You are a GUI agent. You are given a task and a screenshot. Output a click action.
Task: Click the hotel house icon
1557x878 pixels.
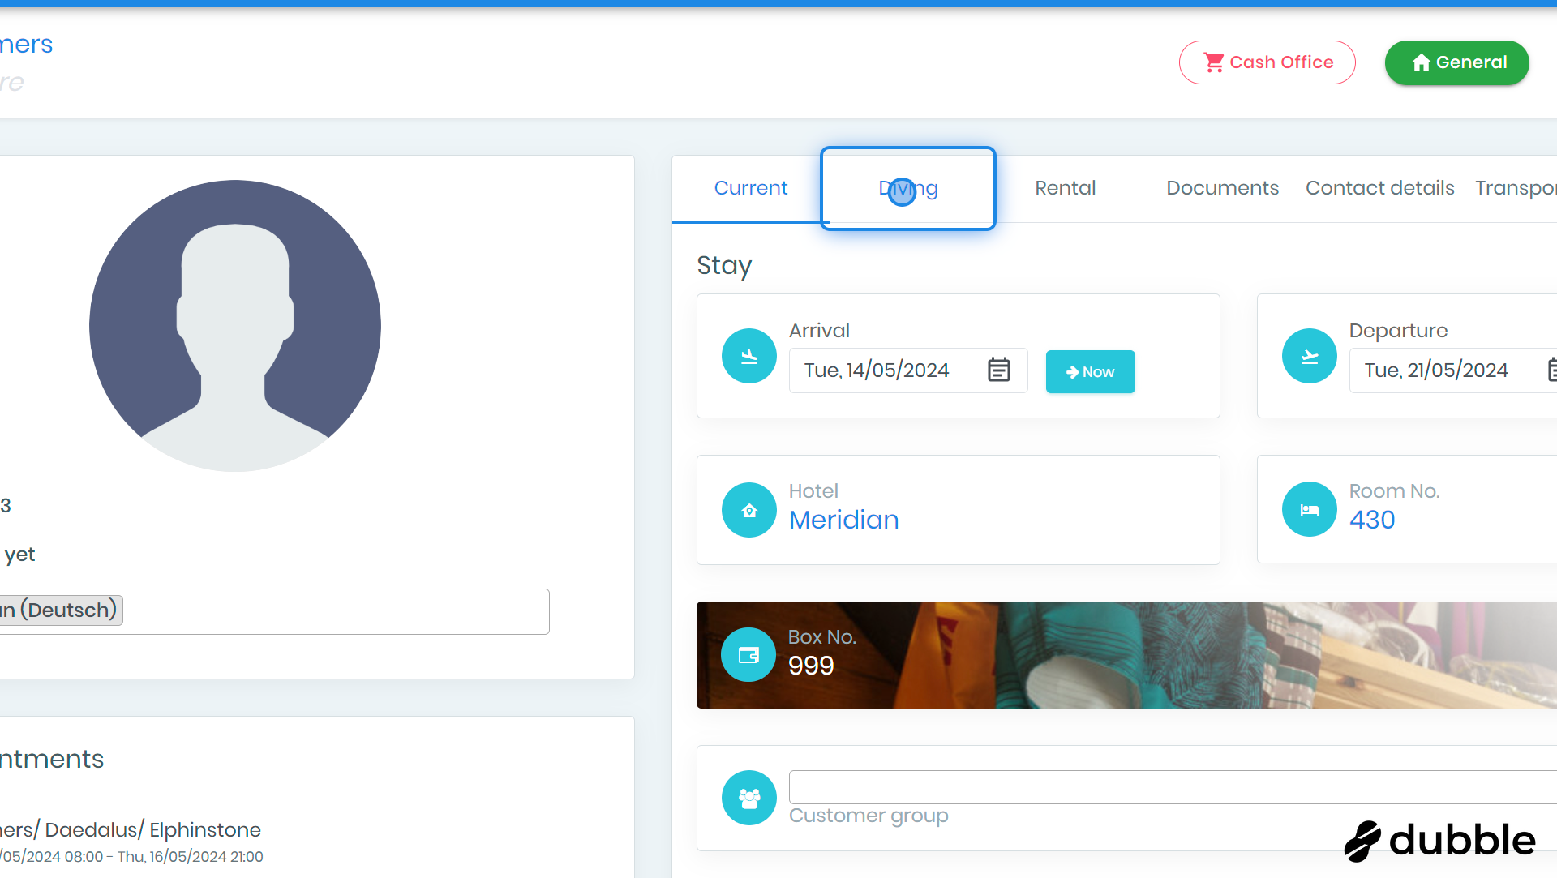tap(749, 510)
